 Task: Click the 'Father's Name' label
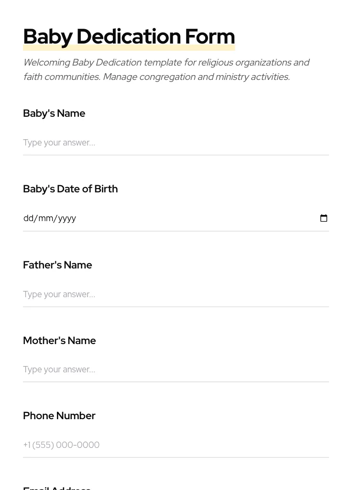(x=57, y=265)
